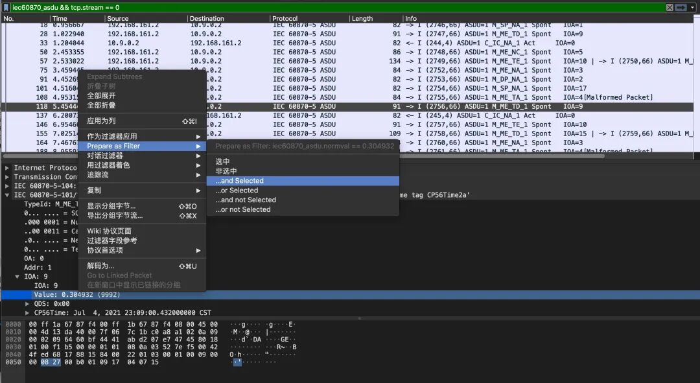Open 过滤器字段参考 from the context menu
Screen dimensions: 700x383
point(142,240)
